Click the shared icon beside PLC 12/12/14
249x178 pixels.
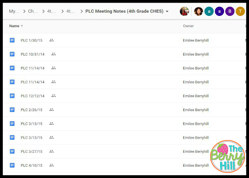pyautogui.click(x=53, y=96)
